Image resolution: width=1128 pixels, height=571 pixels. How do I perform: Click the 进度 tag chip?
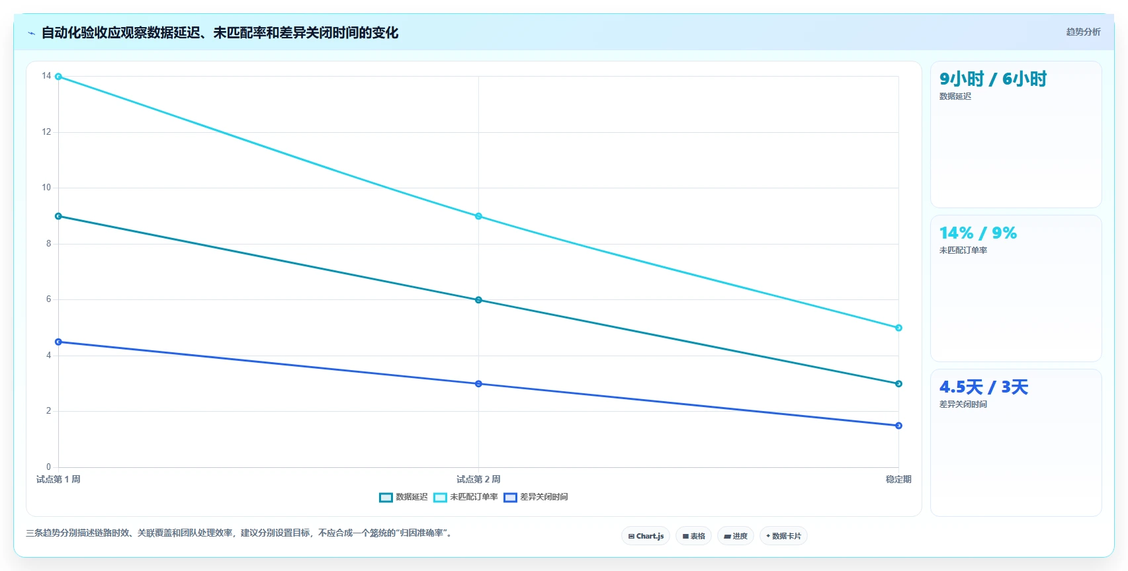(736, 536)
